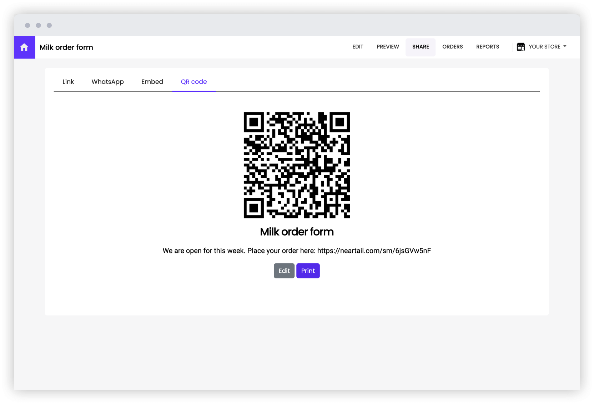594x404 pixels.
Task: Switch to the Embed tab
Action: tap(152, 81)
